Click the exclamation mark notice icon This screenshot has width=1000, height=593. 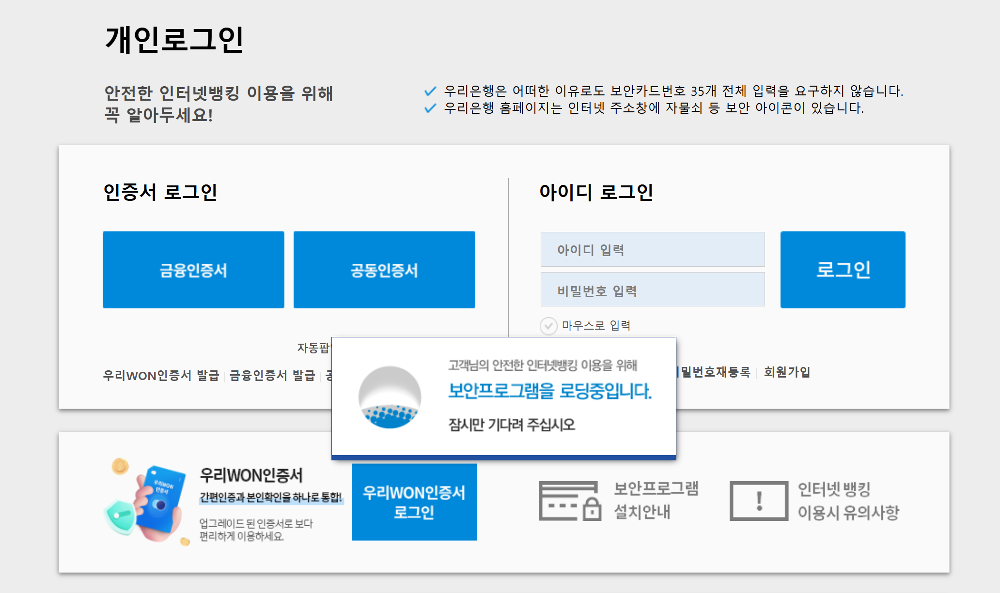(x=759, y=501)
